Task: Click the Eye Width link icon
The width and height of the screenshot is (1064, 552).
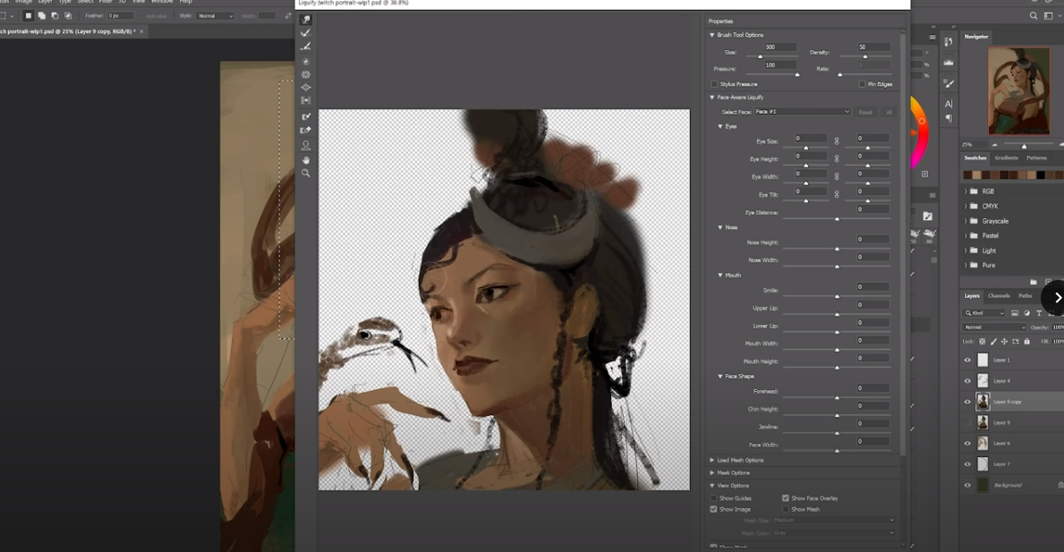Action: [x=837, y=176]
